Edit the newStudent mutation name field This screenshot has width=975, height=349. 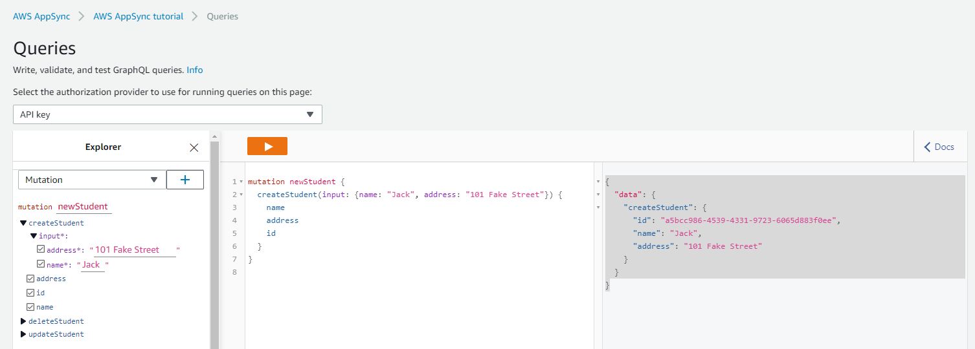[84, 207]
